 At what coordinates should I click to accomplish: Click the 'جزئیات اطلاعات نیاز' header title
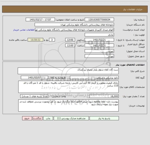(133, 9)
